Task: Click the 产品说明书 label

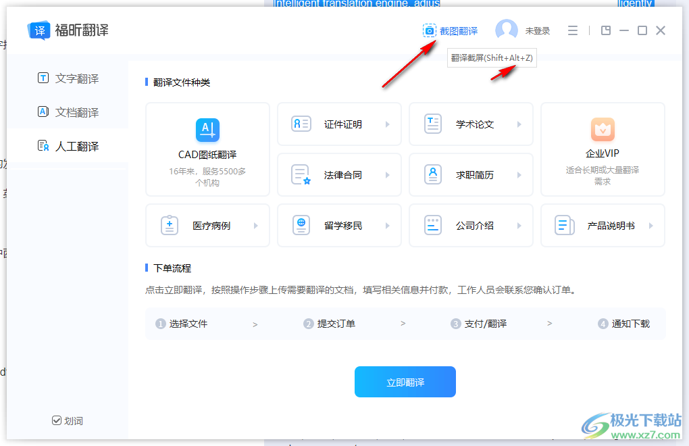Action: [611, 226]
